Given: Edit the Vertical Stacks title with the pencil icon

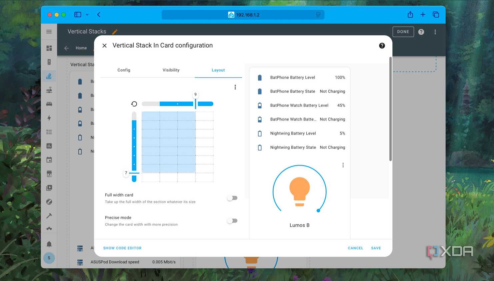Looking at the screenshot, I should (x=115, y=32).
